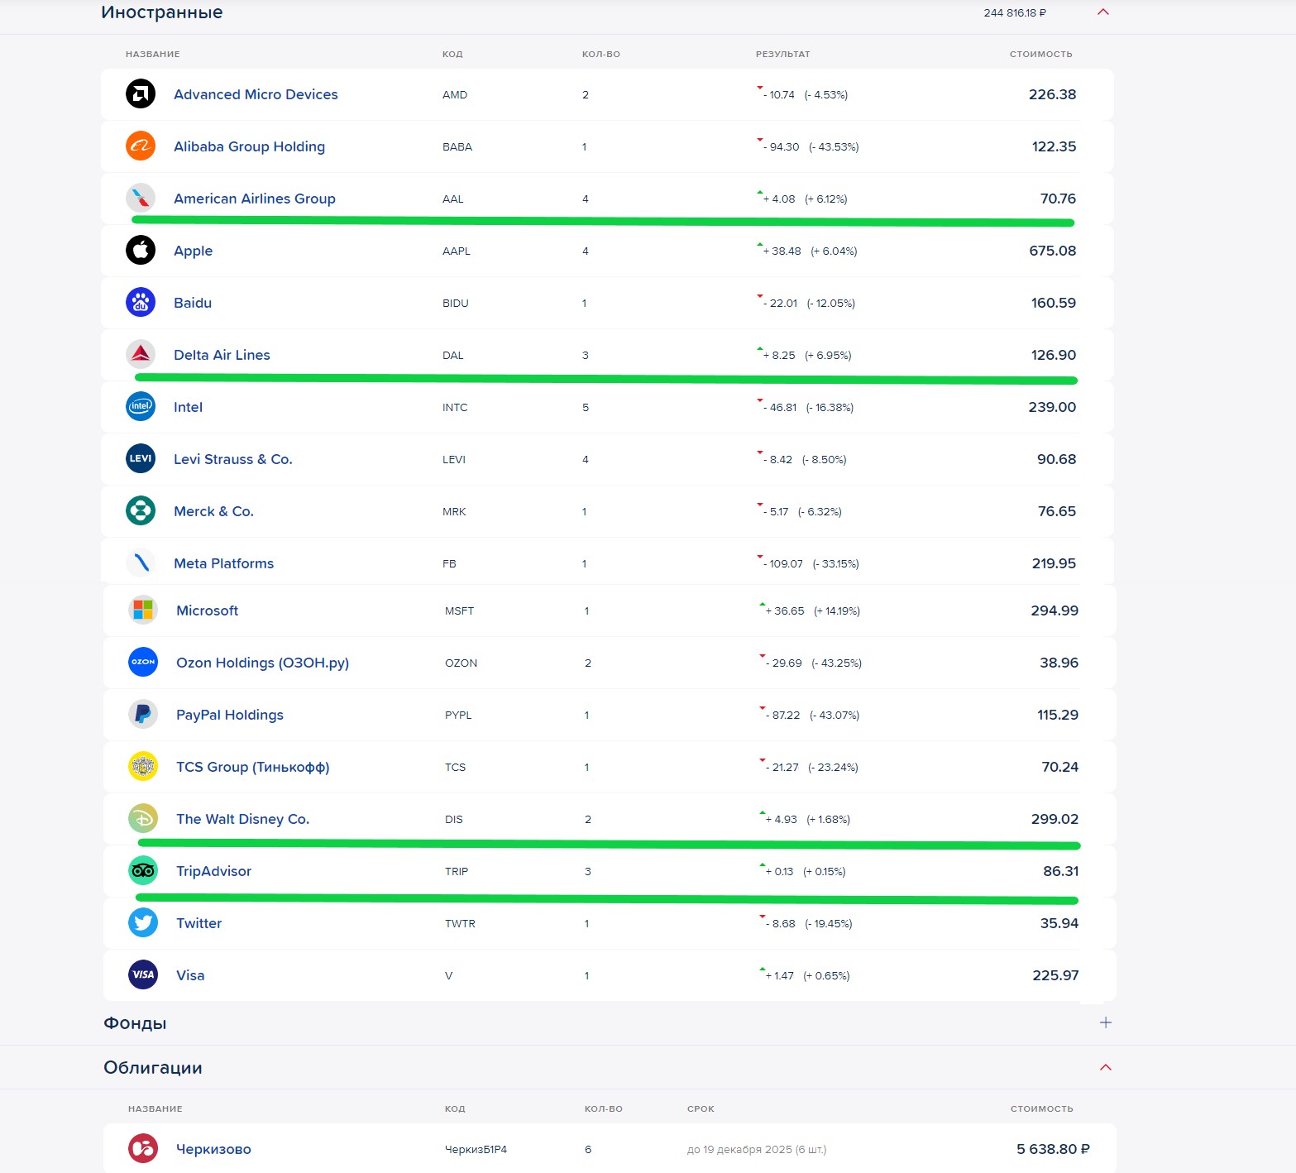This screenshot has width=1296, height=1173.
Task: Open the Merck & Co. link
Action: click(x=213, y=511)
